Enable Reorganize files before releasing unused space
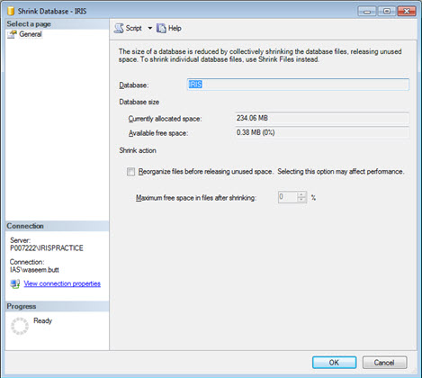 [x=130, y=172]
